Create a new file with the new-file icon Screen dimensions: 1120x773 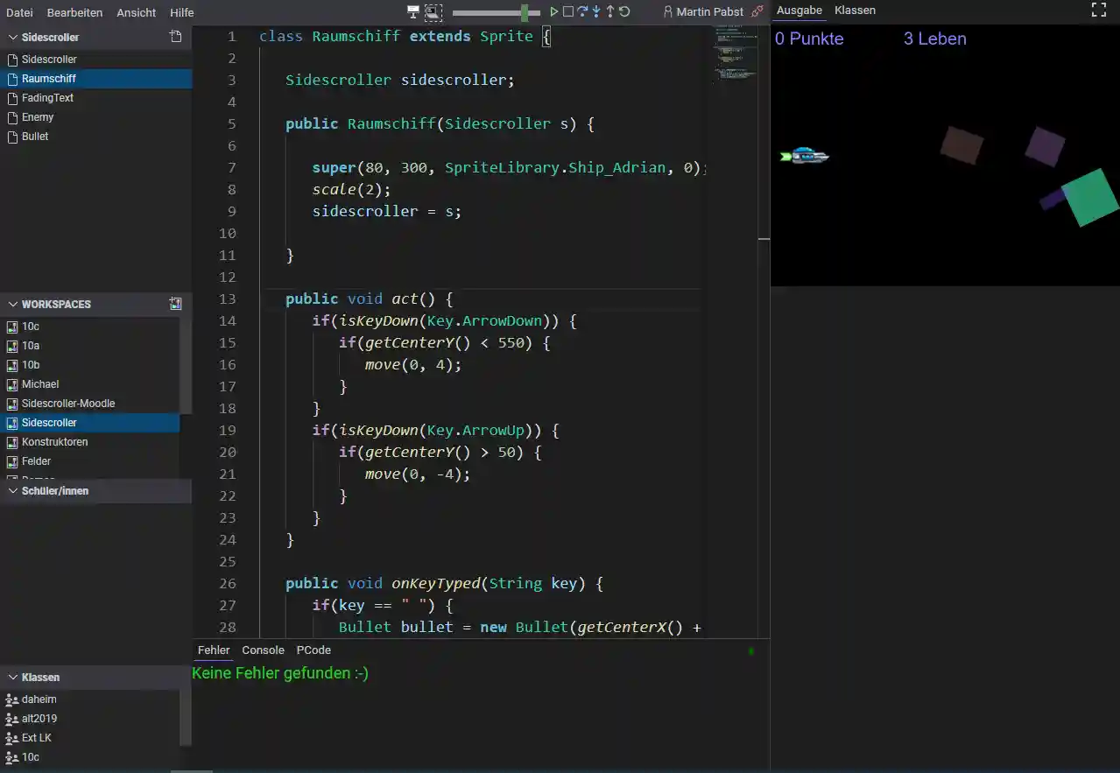pyautogui.click(x=176, y=38)
